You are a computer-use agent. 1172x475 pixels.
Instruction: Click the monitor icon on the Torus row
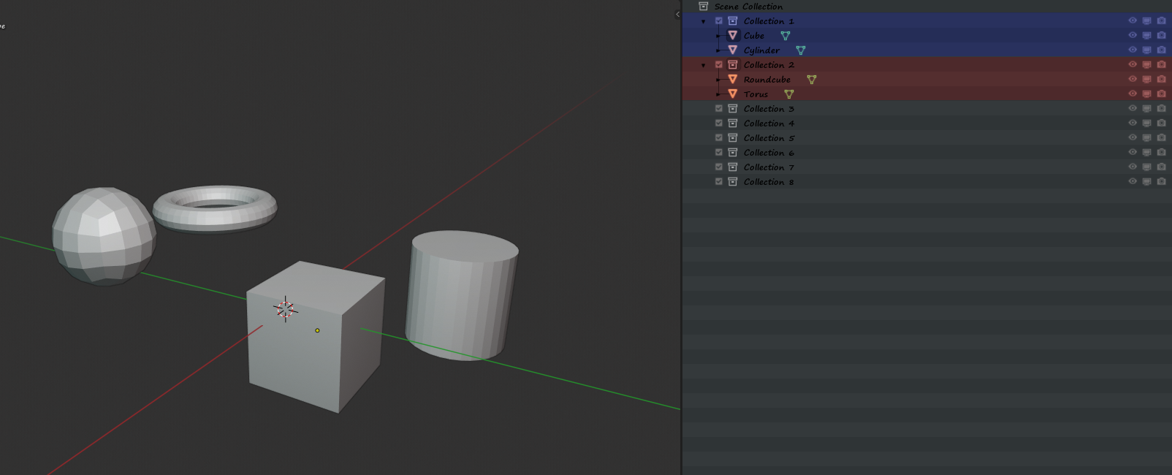(1147, 94)
